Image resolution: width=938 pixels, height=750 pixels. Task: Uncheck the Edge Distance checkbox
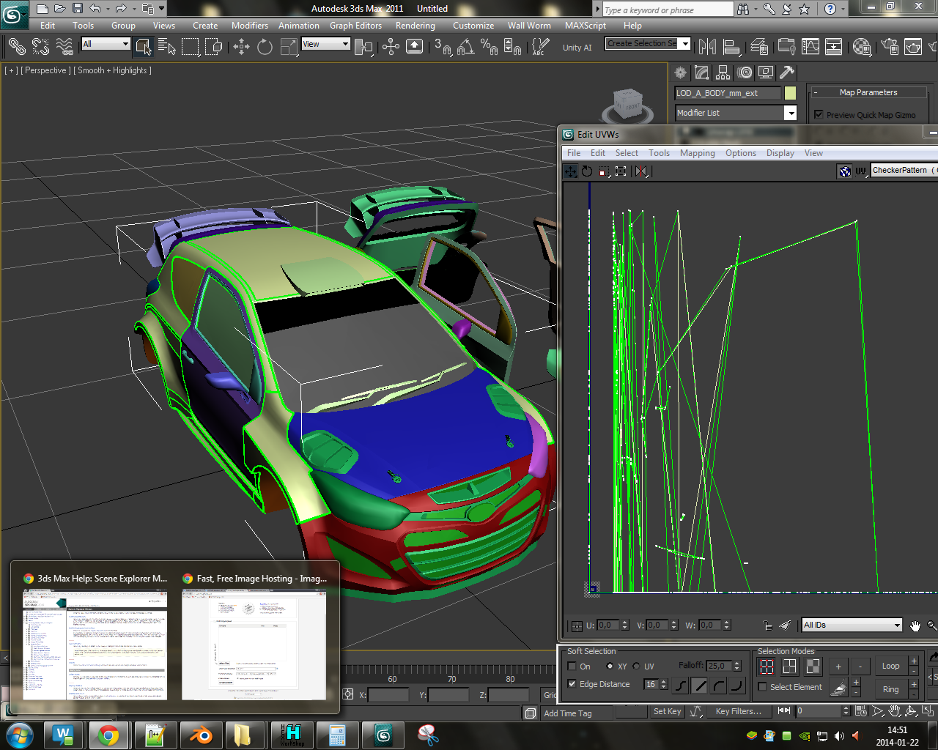pyautogui.click(x=572, y=684)
